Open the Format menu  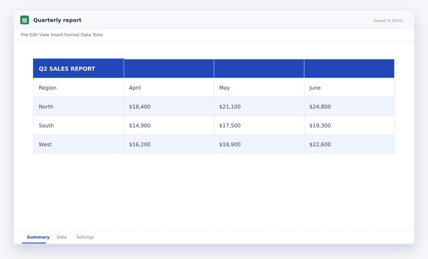click(72, 35)
